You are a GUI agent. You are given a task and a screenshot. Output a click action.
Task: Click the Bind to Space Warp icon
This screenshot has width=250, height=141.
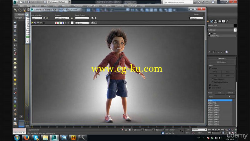click(x=24, y=10)
